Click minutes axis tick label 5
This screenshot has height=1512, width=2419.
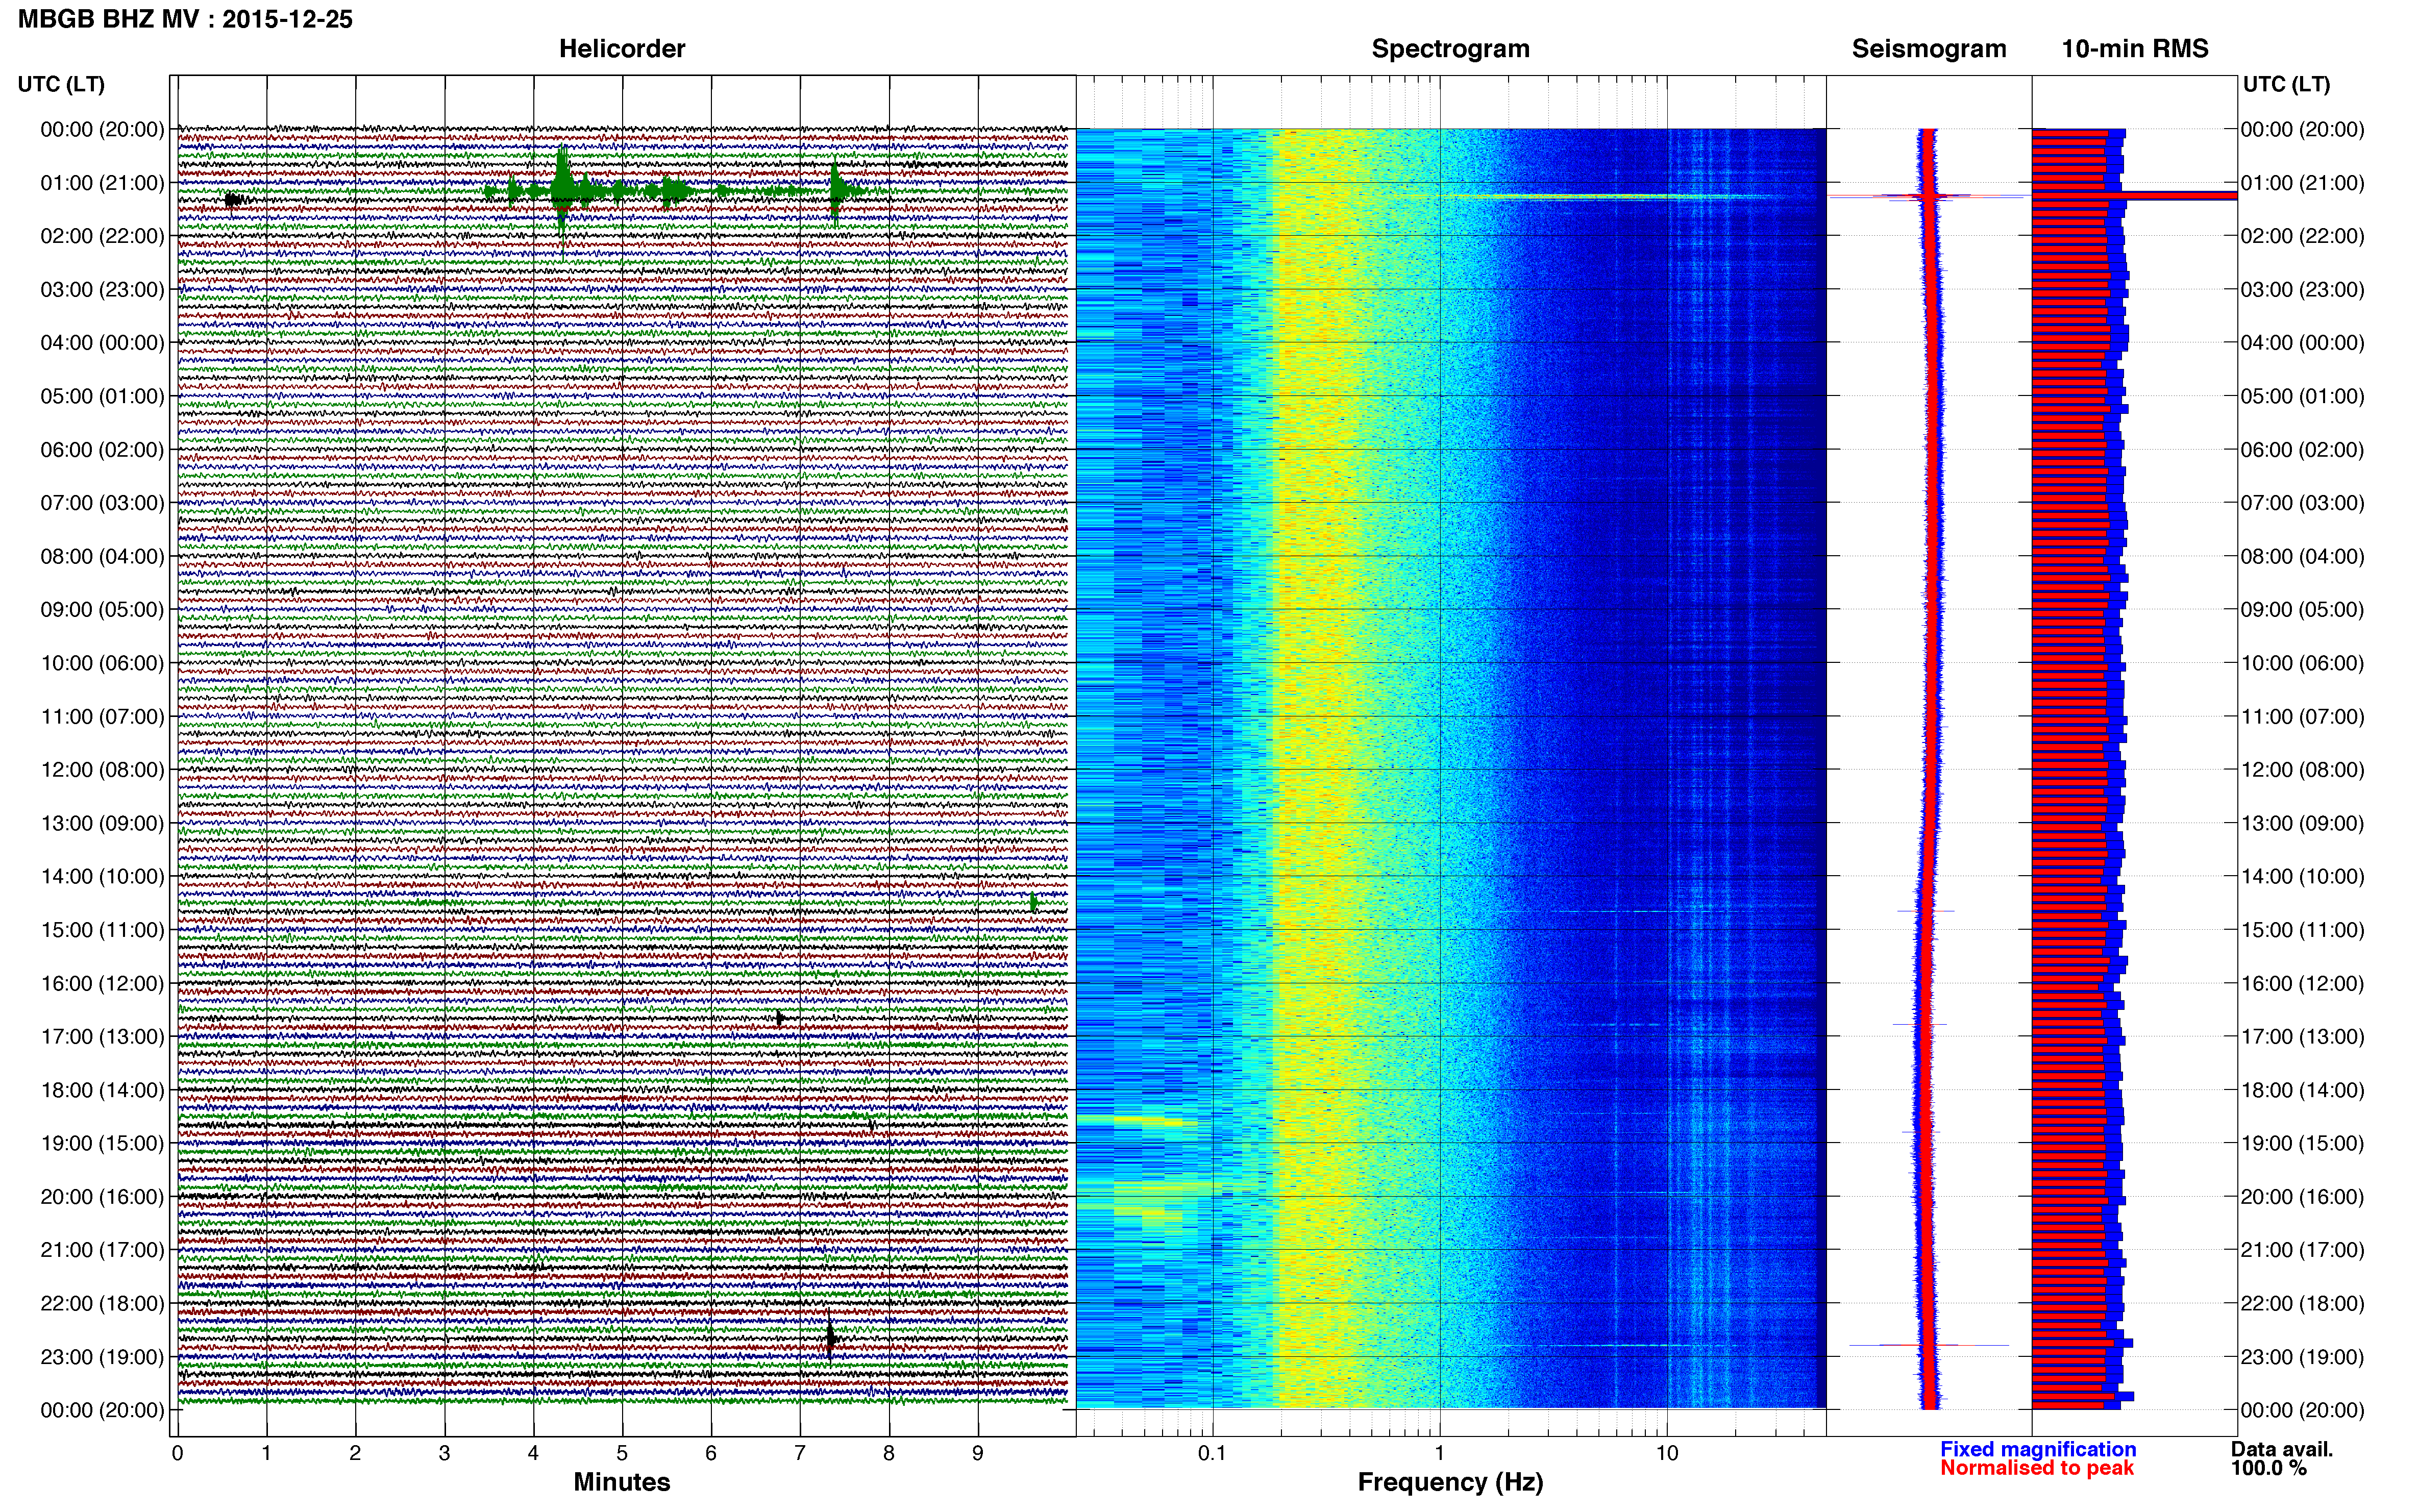pyautogui.click(x=622, y=1454)
